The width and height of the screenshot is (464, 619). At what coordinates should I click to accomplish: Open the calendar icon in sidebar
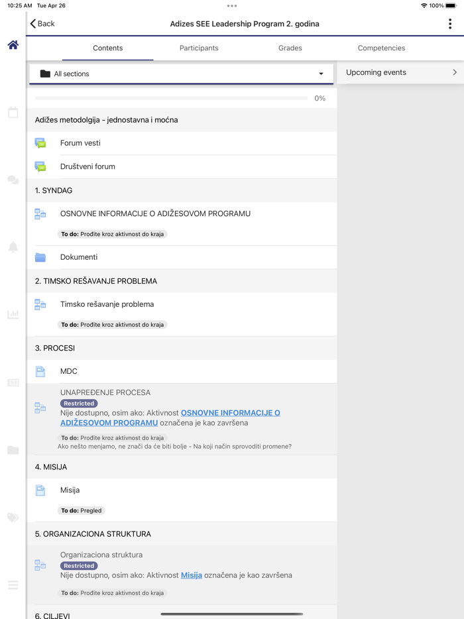[13, 113]
